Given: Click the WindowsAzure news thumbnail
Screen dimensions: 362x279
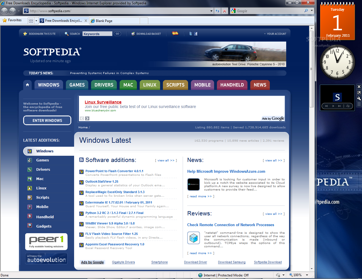Looking at the screenshot, I should pos(194,184).
